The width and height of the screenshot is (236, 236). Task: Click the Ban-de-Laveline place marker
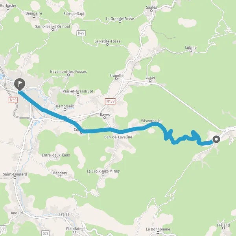click(x=118, y=140)
